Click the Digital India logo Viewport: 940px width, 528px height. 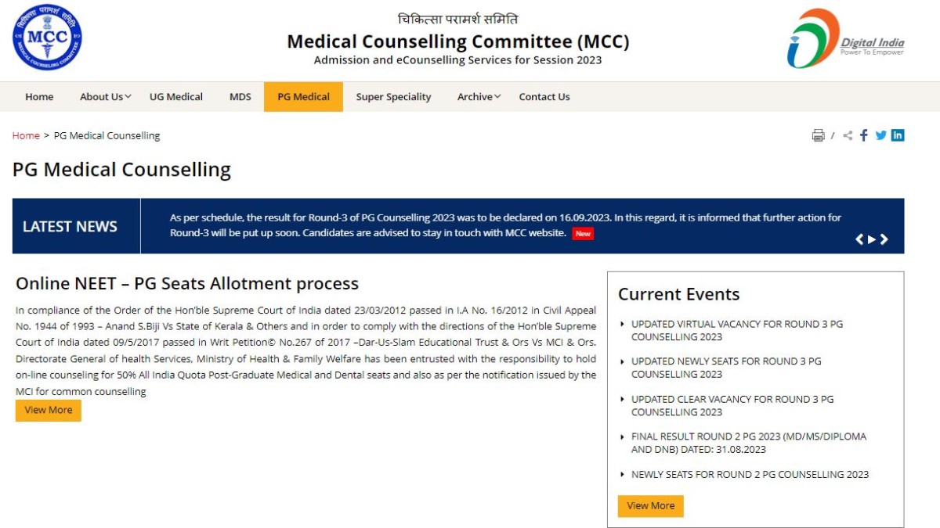(x=845, y=39)
